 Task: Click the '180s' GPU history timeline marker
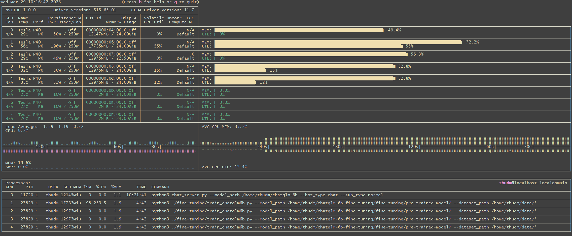pos(338,147)
